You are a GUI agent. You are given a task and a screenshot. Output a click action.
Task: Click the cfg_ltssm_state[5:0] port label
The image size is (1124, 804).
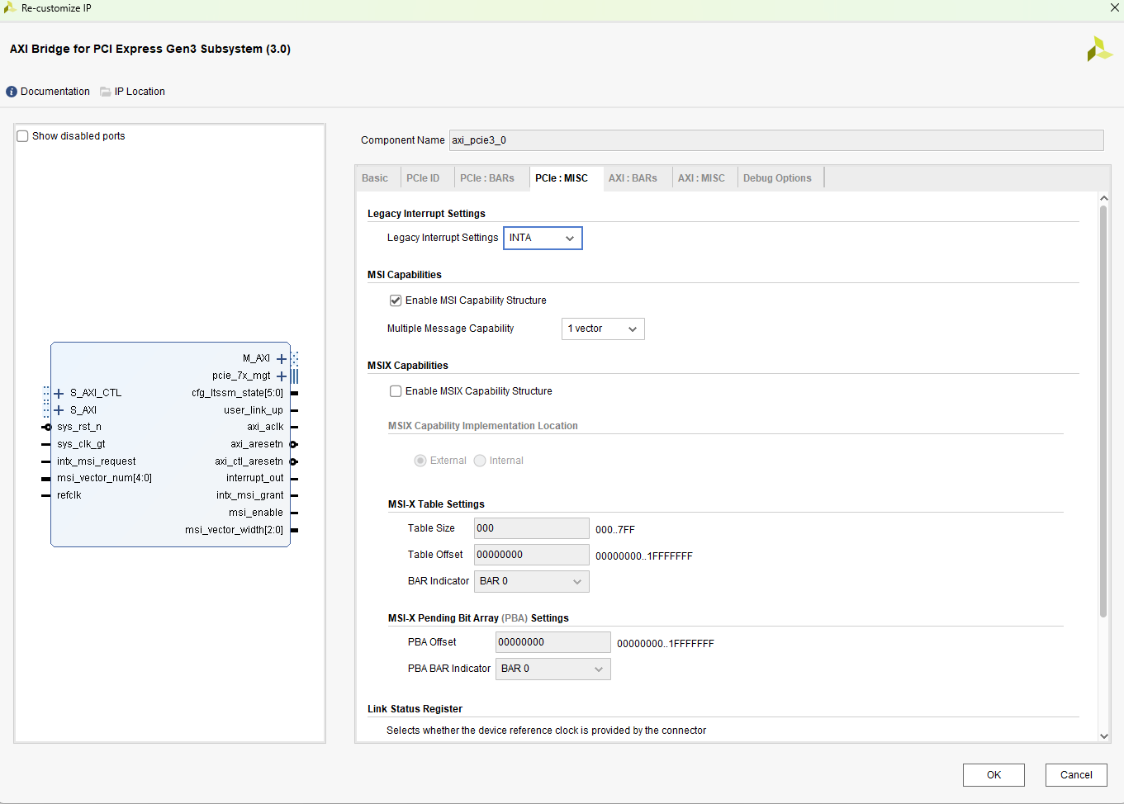pos(237,393)
